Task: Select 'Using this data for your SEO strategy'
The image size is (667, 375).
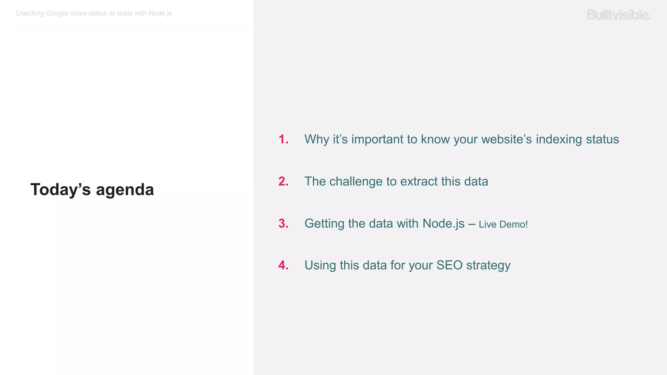Action: point(407,265)
